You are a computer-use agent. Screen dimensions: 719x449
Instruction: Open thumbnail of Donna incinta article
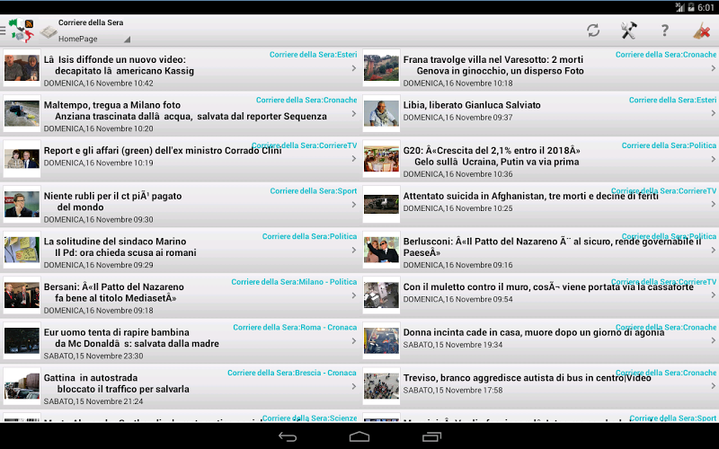tap(381, 340)
